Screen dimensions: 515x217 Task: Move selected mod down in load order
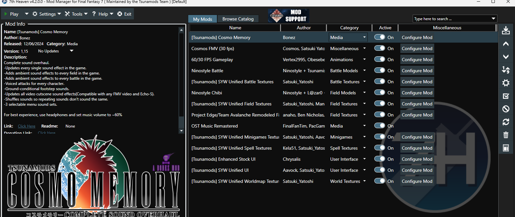click(506, 57)
